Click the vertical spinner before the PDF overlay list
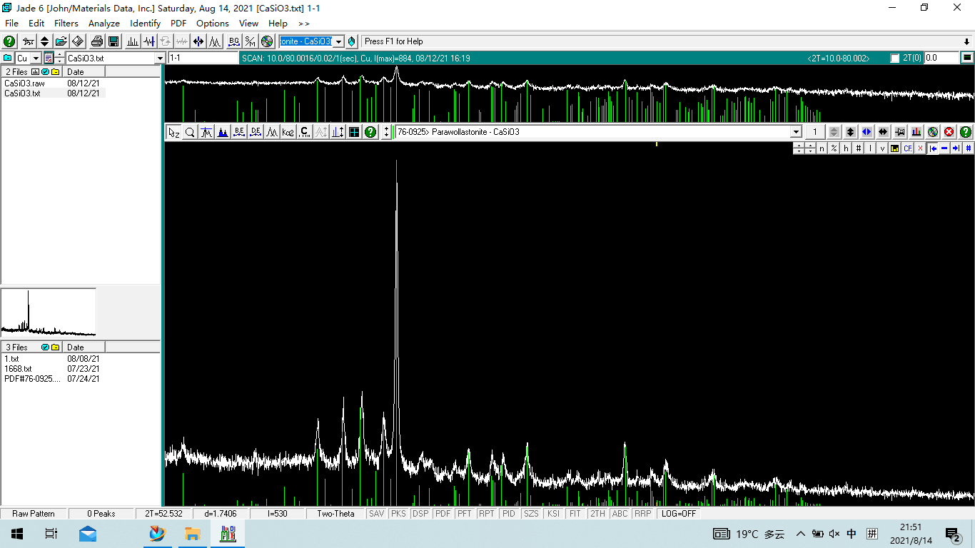This screenshot has height=548, width=975. (387, 132)
